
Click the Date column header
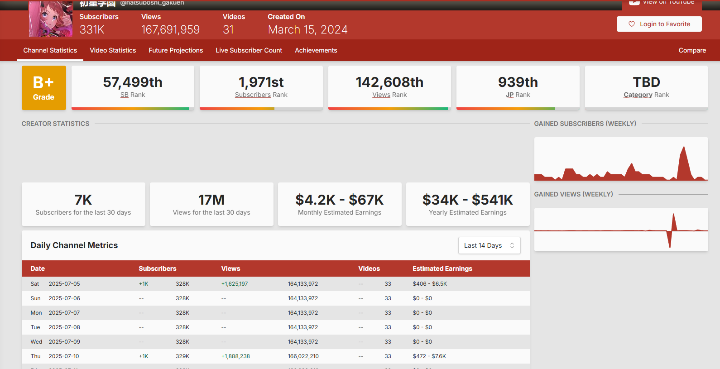coord(38,268)
